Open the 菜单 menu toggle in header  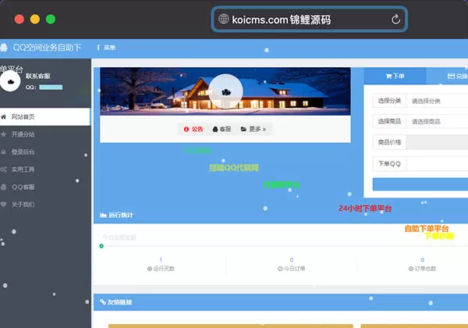[106, 48]
